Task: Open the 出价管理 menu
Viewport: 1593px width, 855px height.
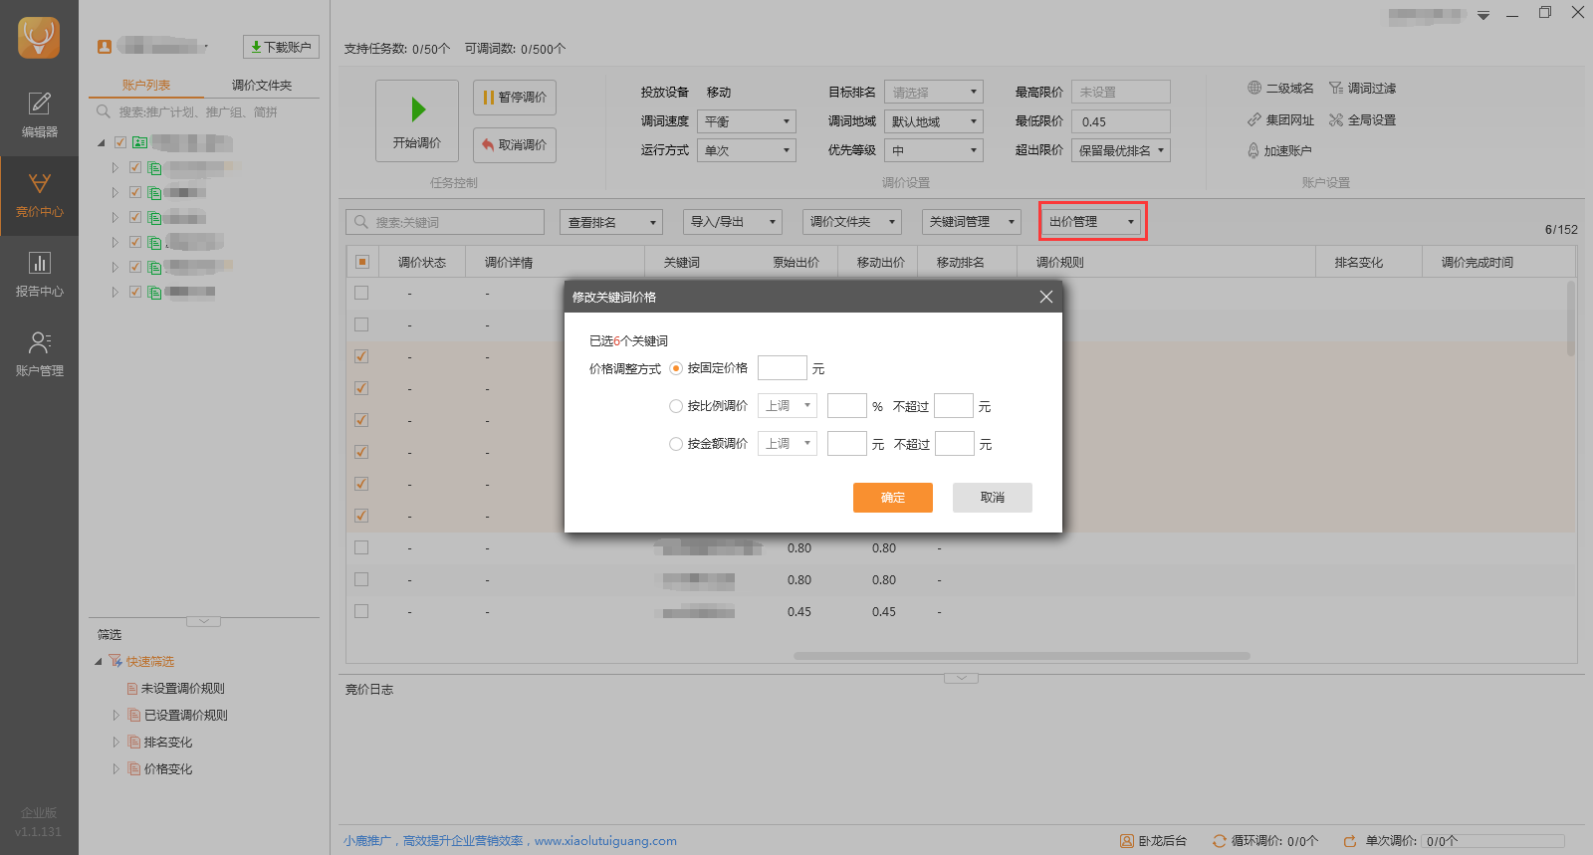Action: (x=1092, y=222)
